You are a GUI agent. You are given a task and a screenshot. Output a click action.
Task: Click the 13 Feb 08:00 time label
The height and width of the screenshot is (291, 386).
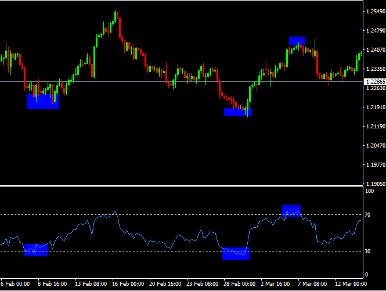click(x=91, y=284)
